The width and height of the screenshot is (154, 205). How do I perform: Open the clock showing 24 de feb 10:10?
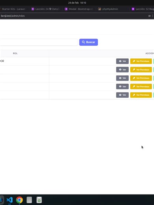[77, 3]
